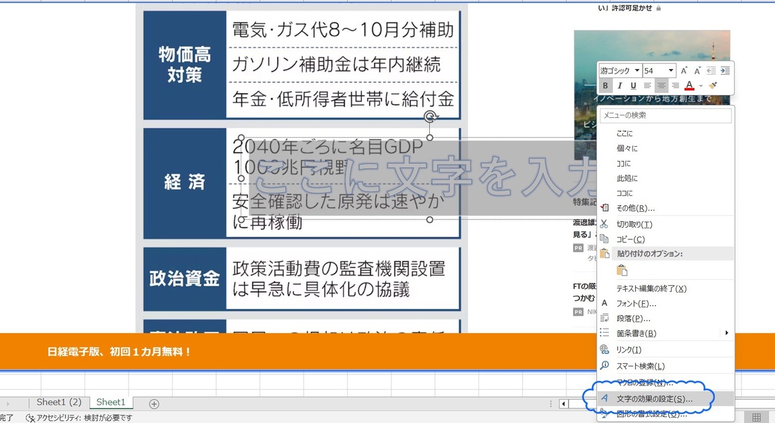Center-align text in mini toolbar
This screenshot has height=423, width=775.
(662, 86)
